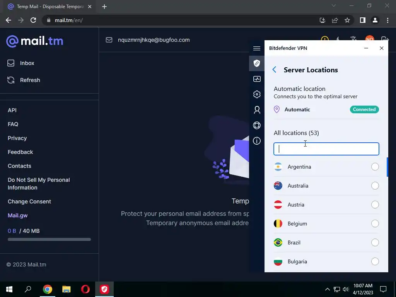
Task: Select Australia server radio button
Action: tap(375, 186)
